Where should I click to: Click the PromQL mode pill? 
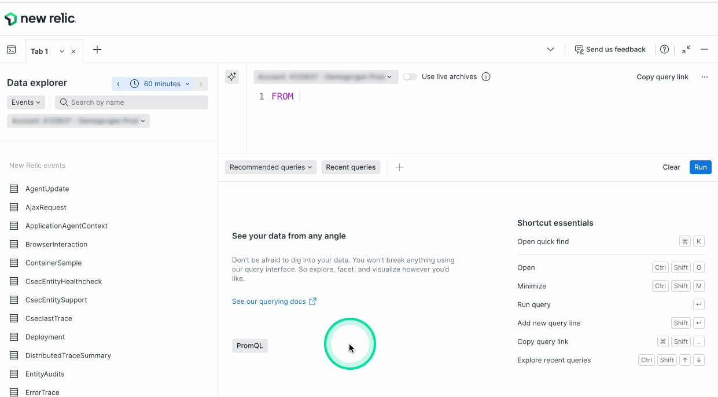[x=249, y=345]
